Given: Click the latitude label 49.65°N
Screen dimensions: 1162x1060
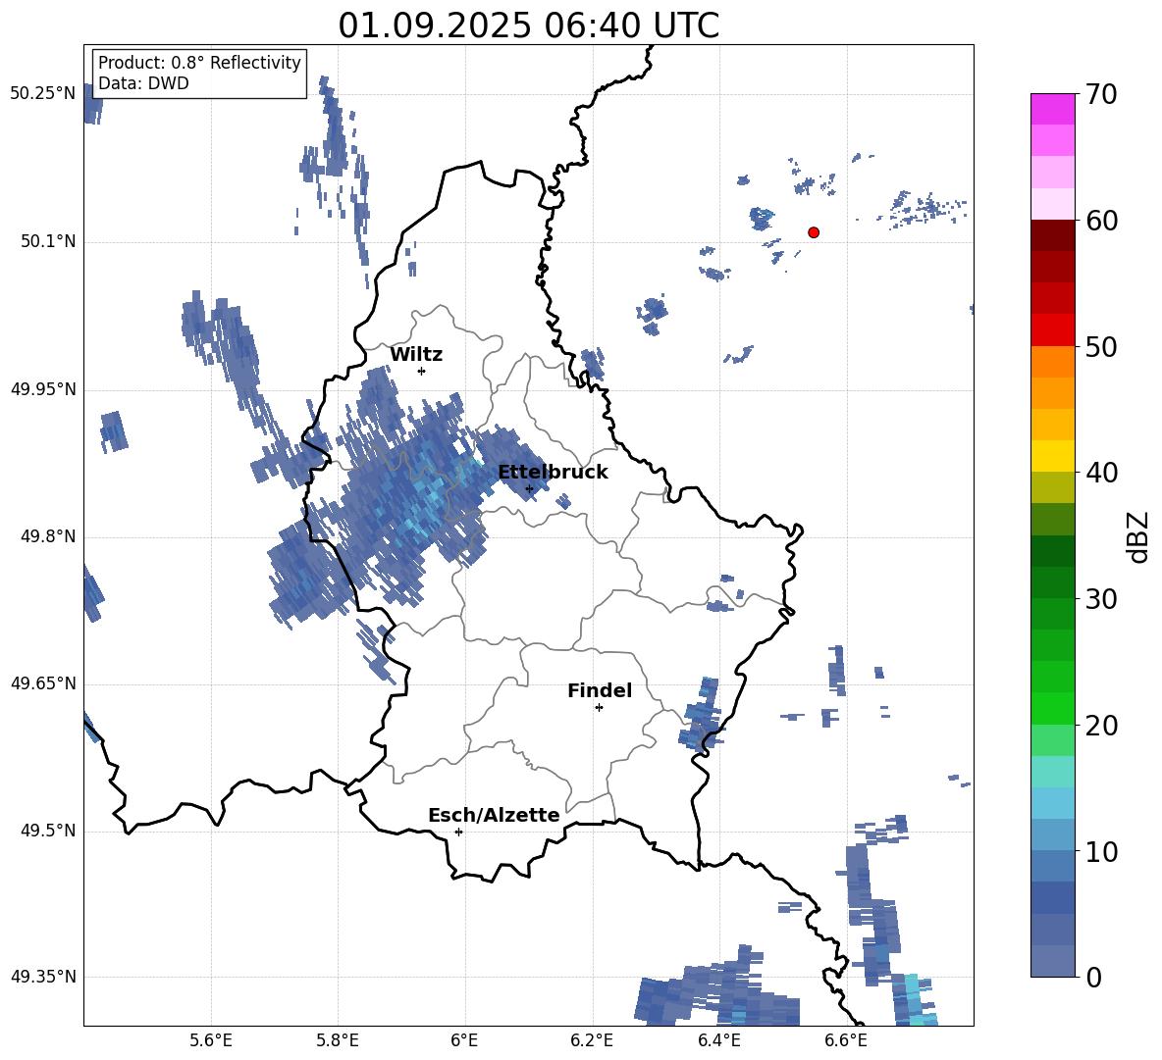Looking at the screenshot, I should 43,682.
